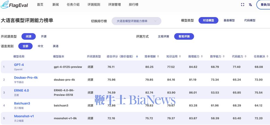
Task: Open the 任务介绍 navigation item
Action: pyautogui.click(x=73, y=5)
